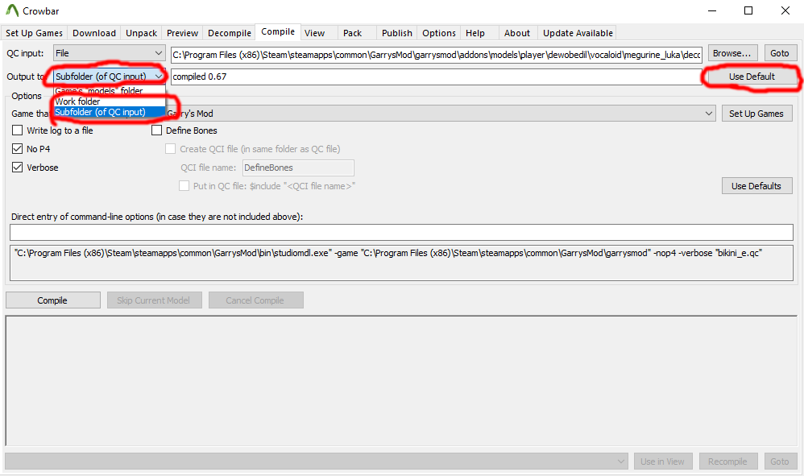Open the View tab
The width and height of the screenshot is (804, 476).
(x=314, y=33)
